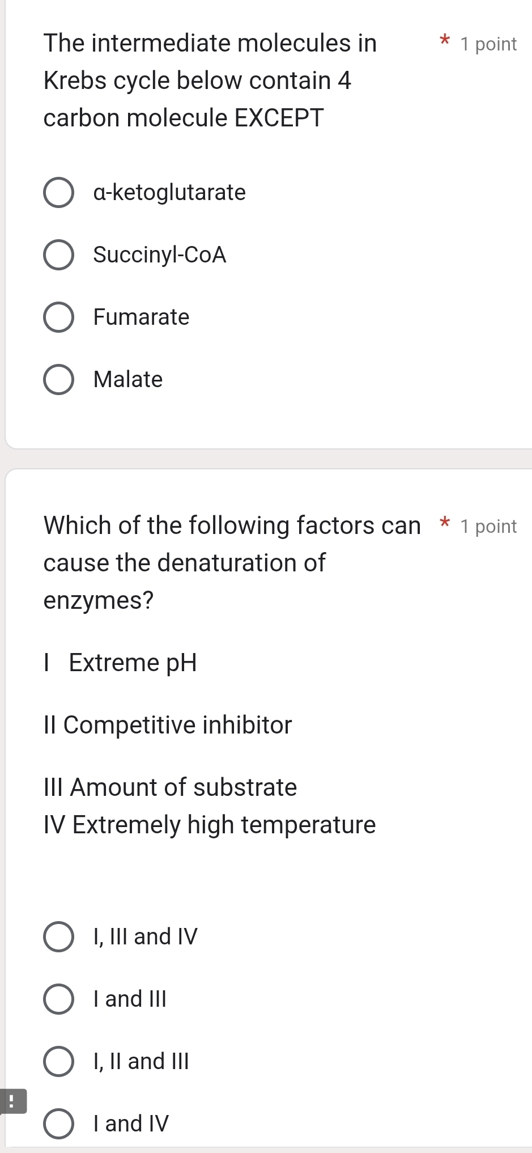The height and width of the screenshot is (1153, 532).
Task: Select the 'I, III and IV' option
Action: click(59, 936)
